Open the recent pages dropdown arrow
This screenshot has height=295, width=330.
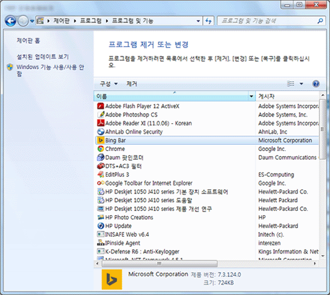32,21
